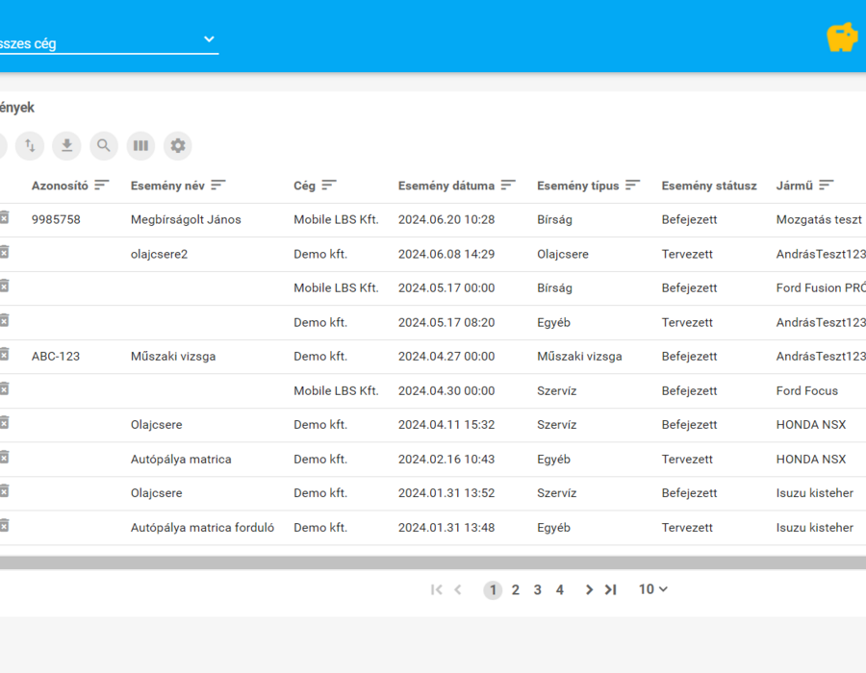The image size is (866, 673).
Task: Sort by Jármű column icon
Action: [x=827, y=185]
